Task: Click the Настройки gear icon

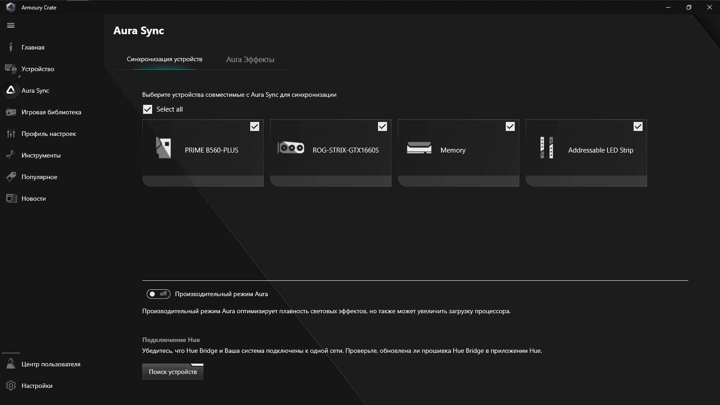Action: coord(11,386)
